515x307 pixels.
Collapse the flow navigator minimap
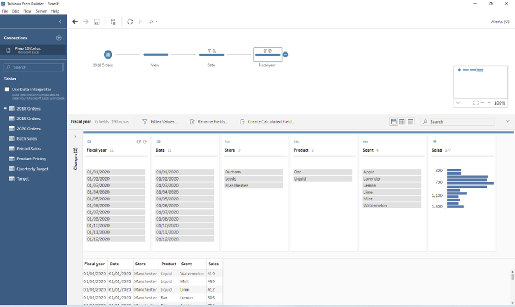(458, 103)
